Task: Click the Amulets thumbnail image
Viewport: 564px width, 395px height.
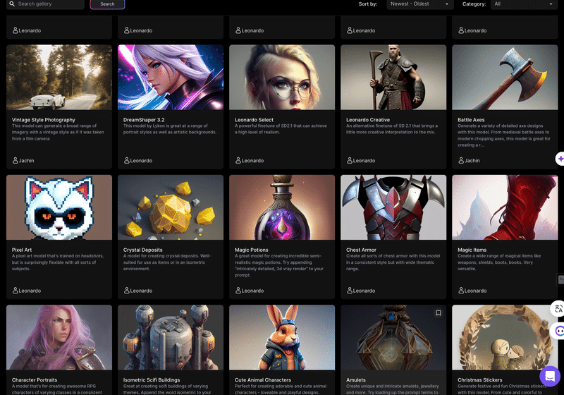Action: 393,337
